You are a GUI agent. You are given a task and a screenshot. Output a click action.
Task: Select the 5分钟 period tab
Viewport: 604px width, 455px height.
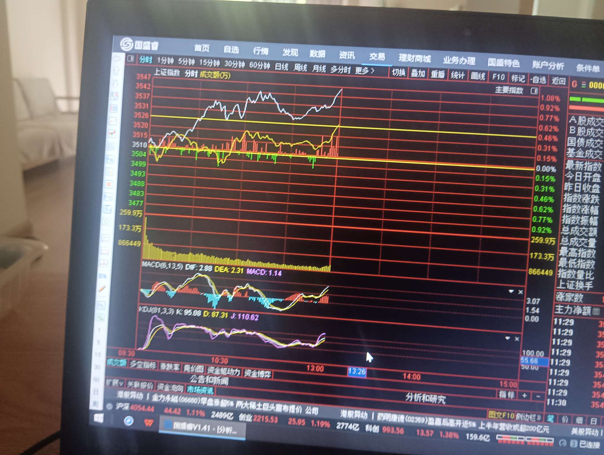click(x=186, y=62)
